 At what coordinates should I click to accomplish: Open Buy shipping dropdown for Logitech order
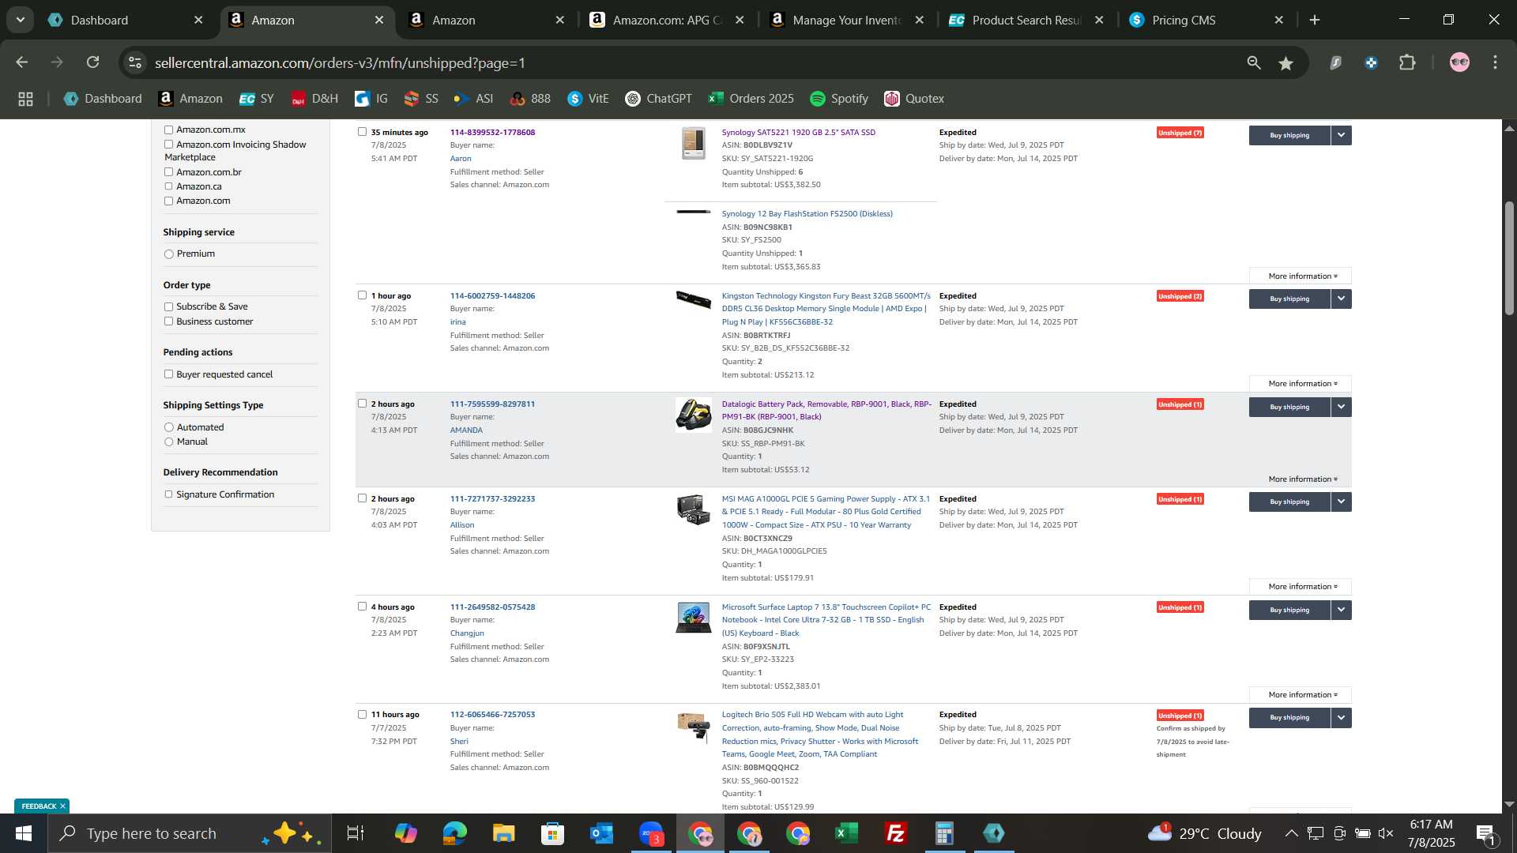point(1342,717)
